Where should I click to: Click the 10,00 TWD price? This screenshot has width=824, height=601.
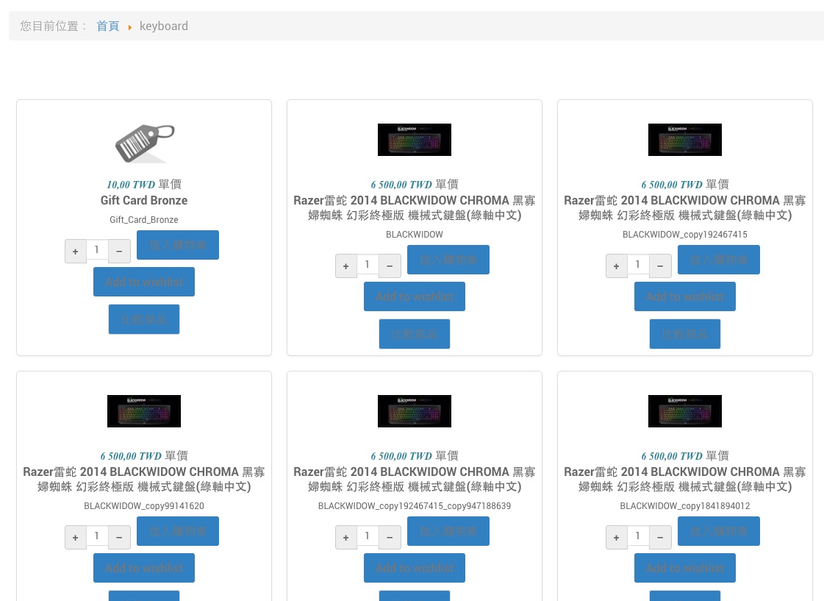point(131,185)
